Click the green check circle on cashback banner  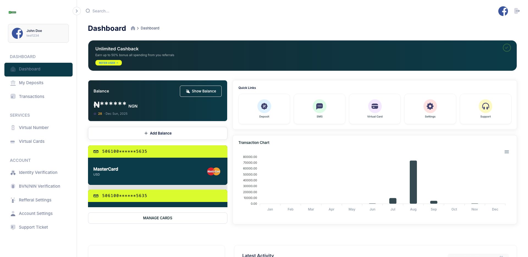(507, 48)
